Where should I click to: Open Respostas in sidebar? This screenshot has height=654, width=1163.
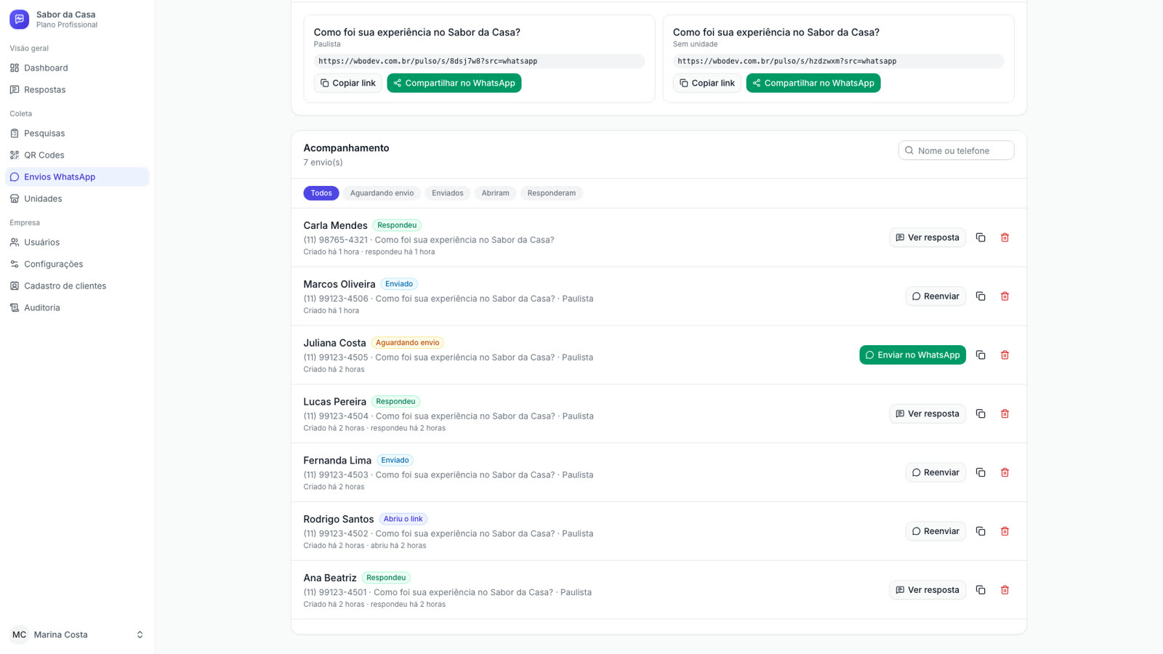(77, 89)
